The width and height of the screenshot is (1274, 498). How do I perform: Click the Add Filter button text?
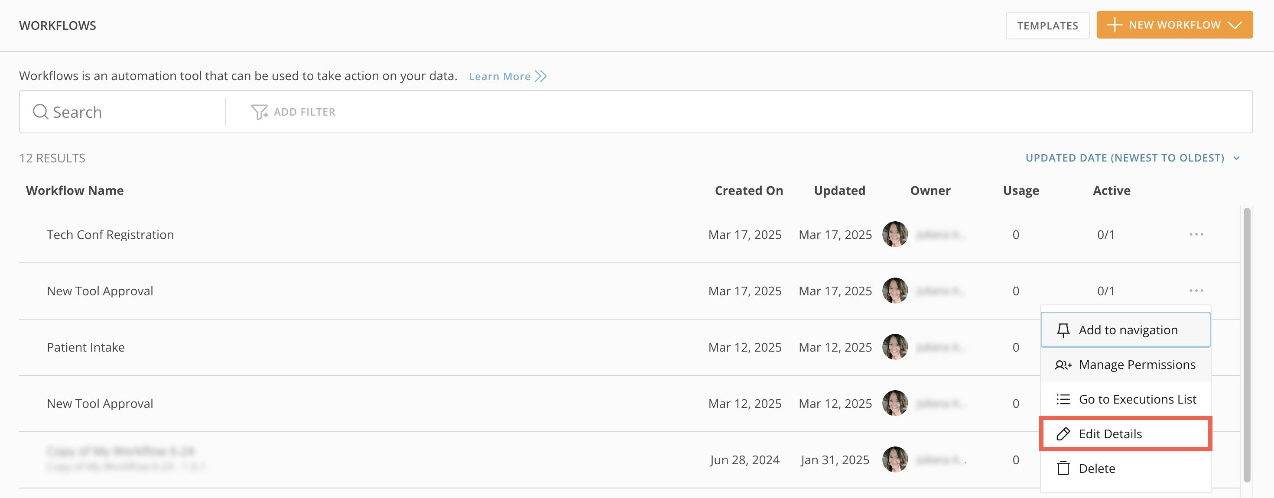point(304,112)
